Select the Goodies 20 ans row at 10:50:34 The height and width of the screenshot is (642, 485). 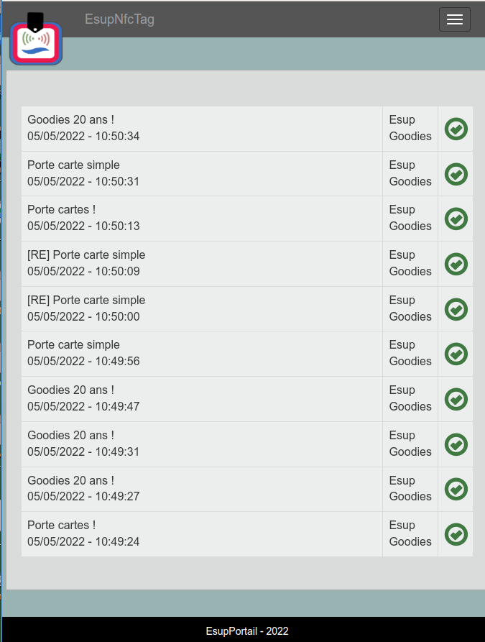[201, 128]
